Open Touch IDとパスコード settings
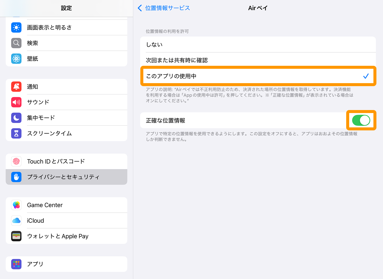The height and width of the screenshot is (279, 383). (66, 161)
